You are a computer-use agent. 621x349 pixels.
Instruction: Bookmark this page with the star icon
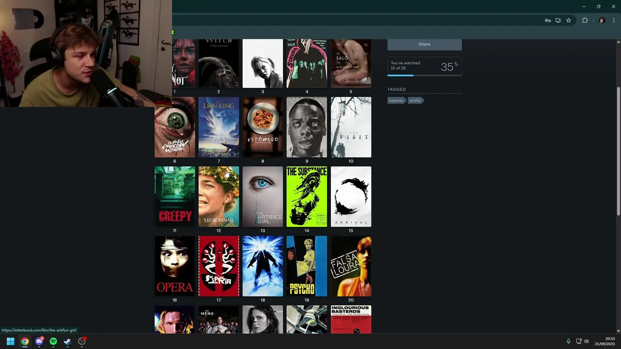[569, 20]
